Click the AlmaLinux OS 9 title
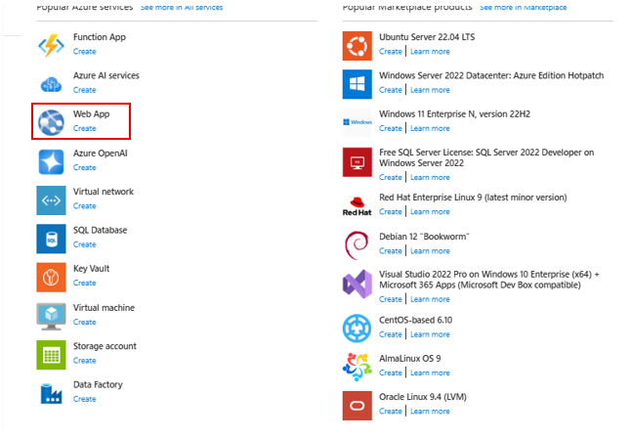Viewport: 632px width, 440px height. pos(409,359)
